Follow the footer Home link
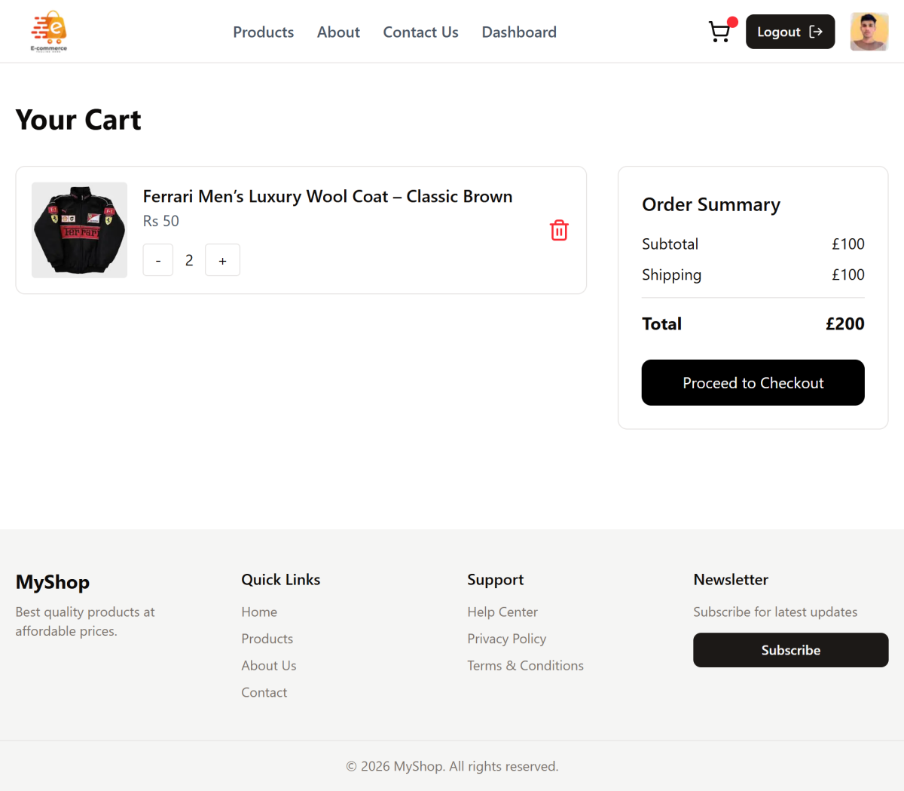This screenshot has height=791, width=904. pos(259,612)
